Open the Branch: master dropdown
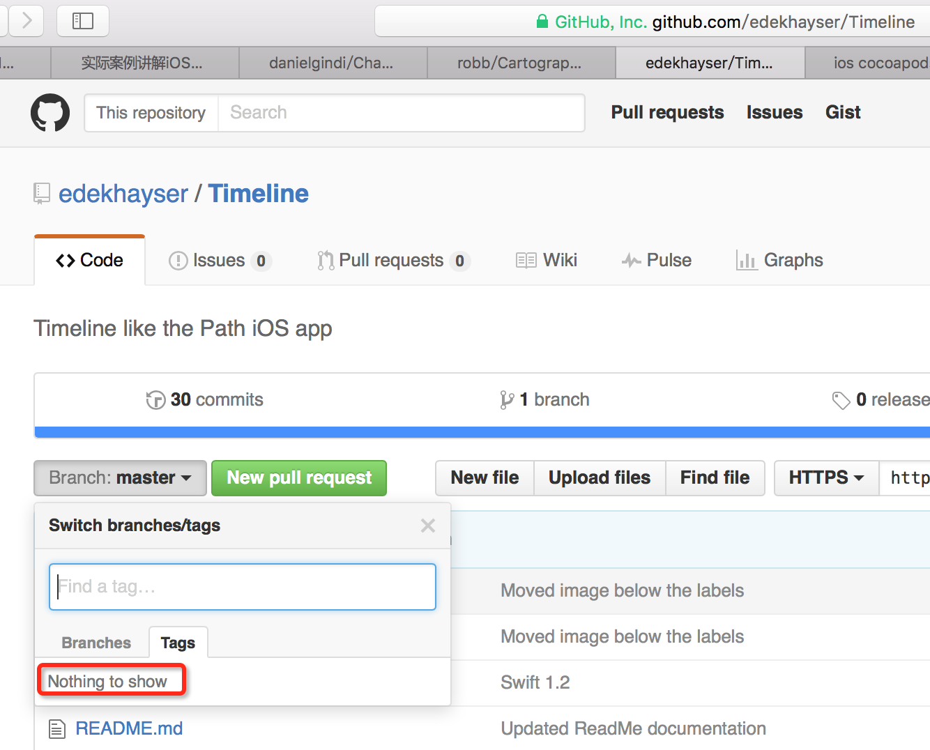Viewport: 930px width, 750px height. 120,478
